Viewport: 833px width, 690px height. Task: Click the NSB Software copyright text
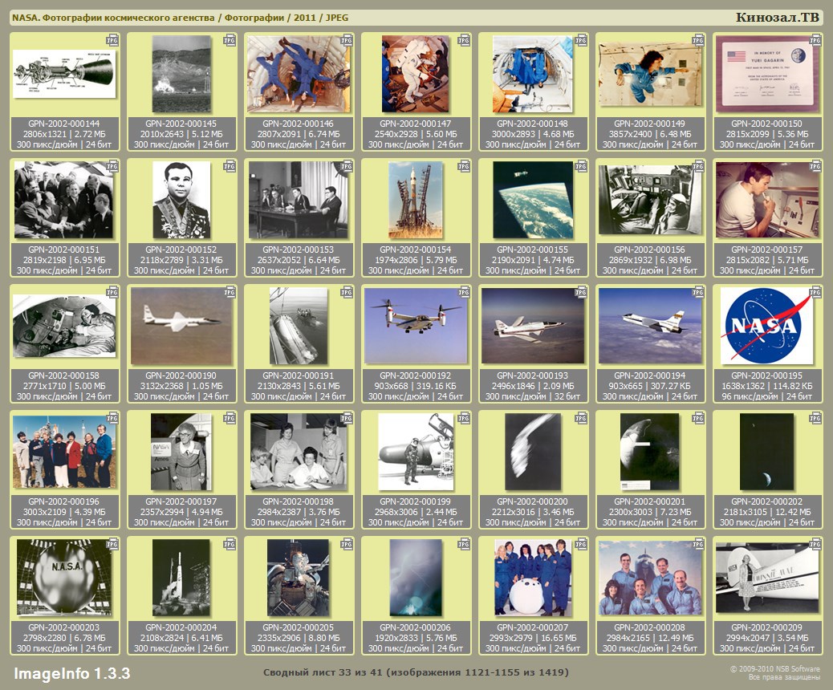[774, 669]
